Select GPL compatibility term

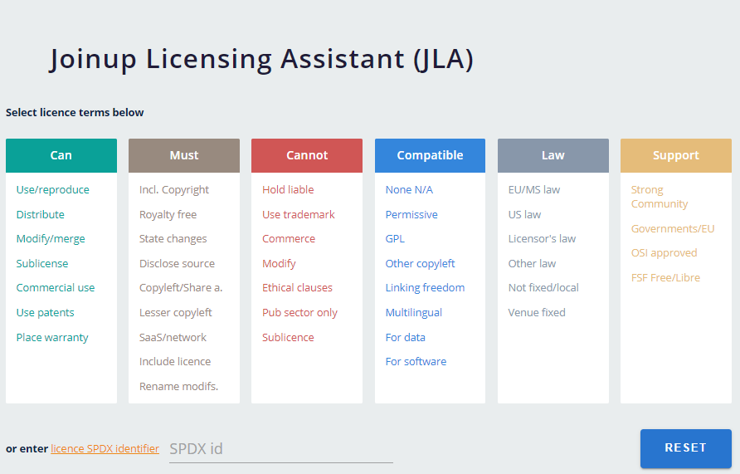(x=395, y=239)
